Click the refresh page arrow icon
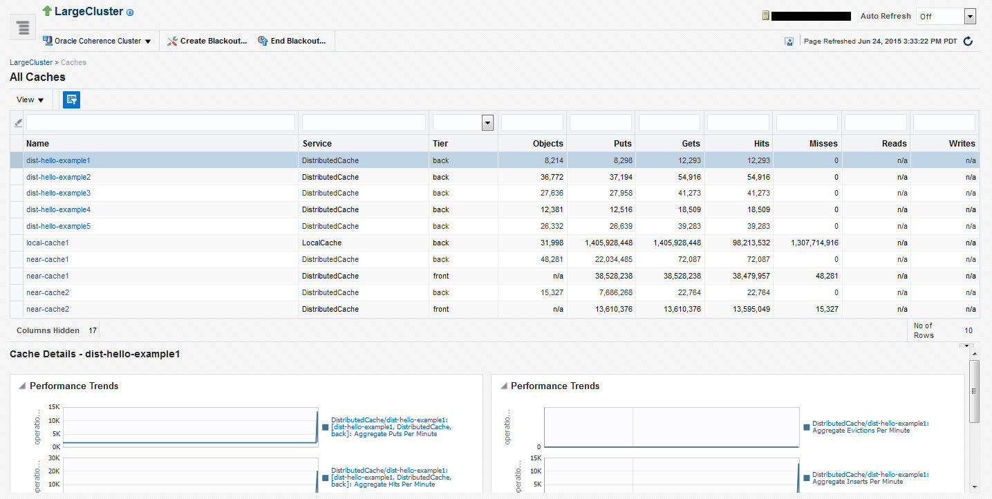Viewport: 992px width, 499px height. click(x=968, y=41)
